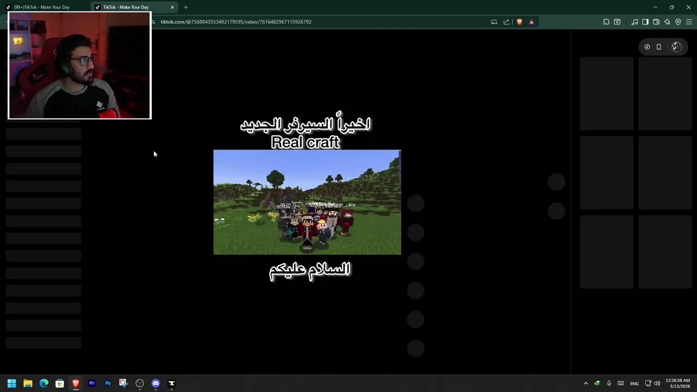Open Adobe Premiere Pro from the taskbar

[x=91, y=383]
